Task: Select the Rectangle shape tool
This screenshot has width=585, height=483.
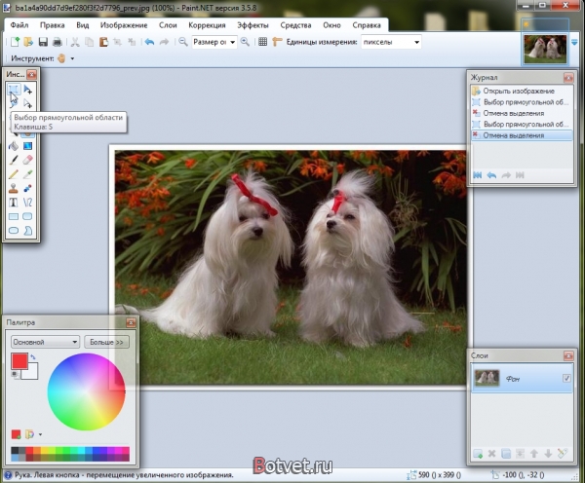Action: [x=14, y=216]
